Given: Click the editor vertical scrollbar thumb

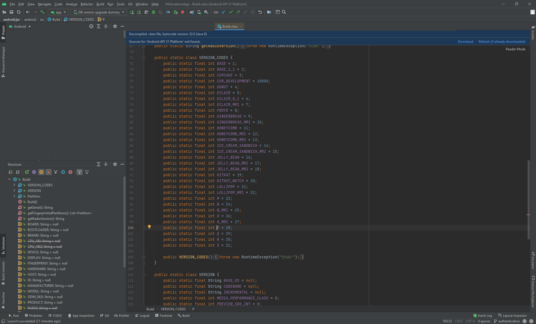Looking at the screenshot, I should [x=528, y=199].
